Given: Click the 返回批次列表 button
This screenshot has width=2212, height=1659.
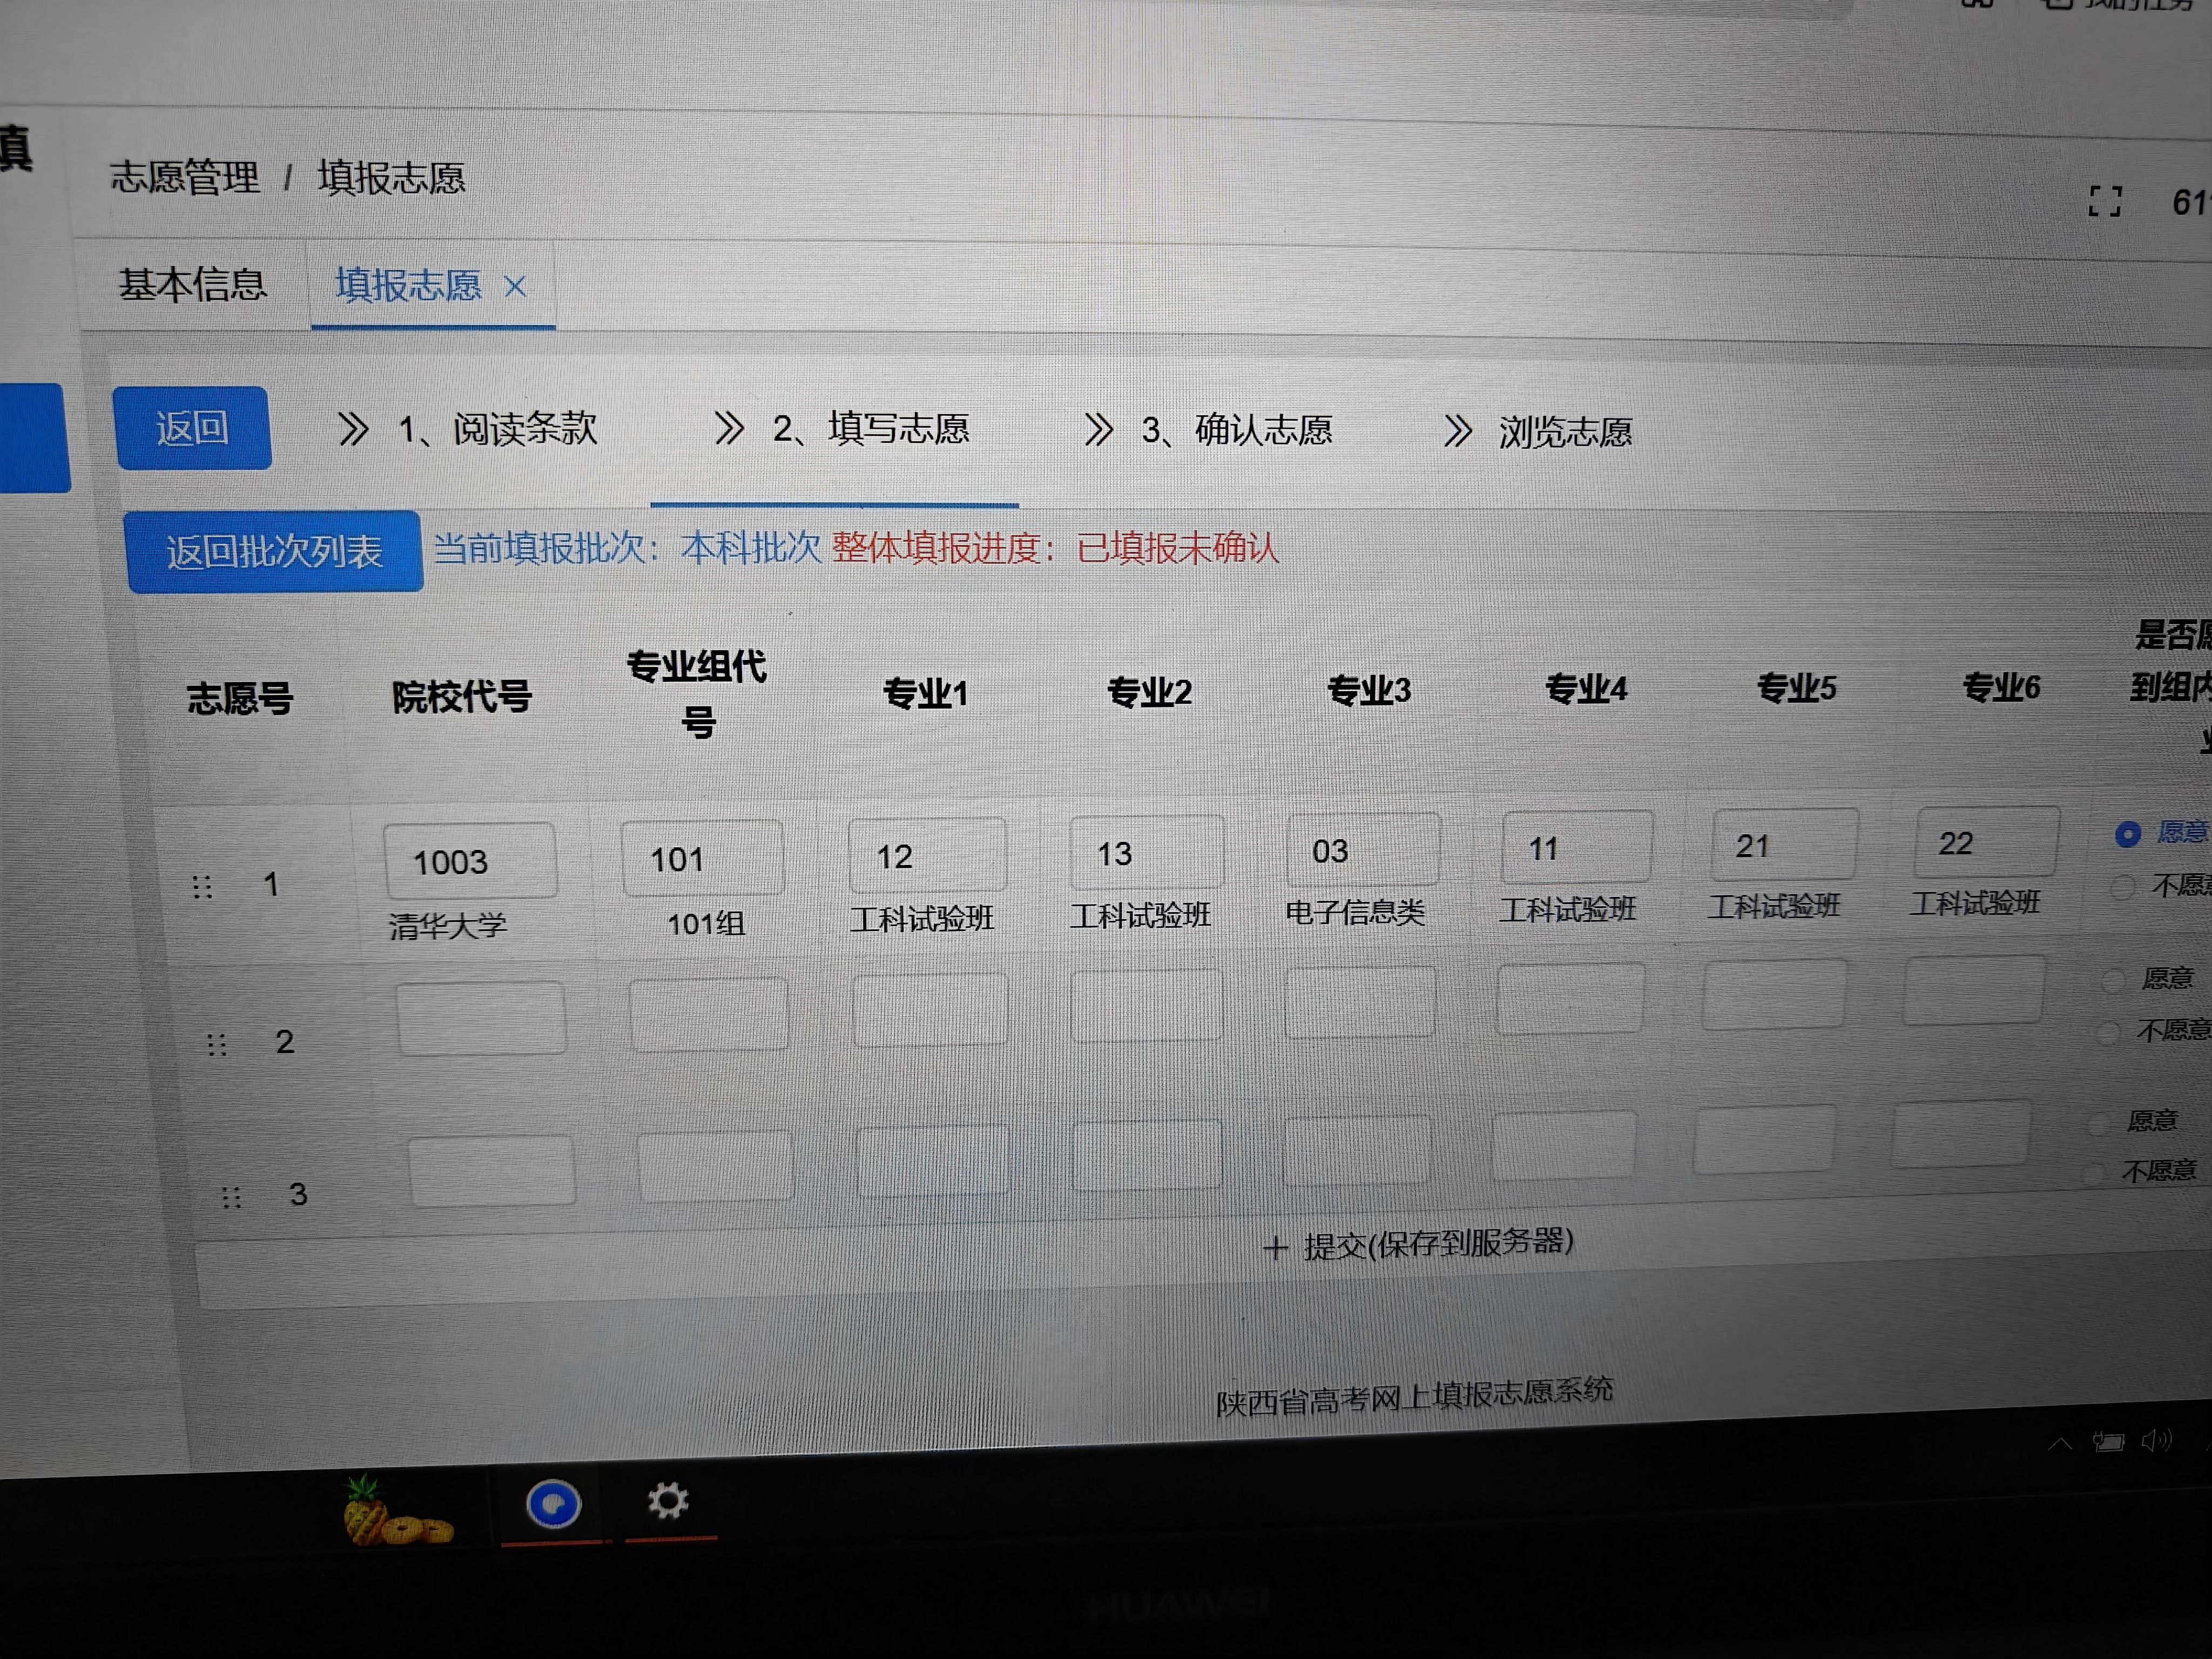Looking at the screenshot, I should 274,551.
